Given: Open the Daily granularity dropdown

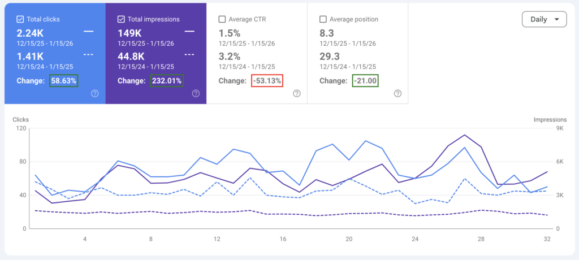Looking at the screenshot, I should 544,19.
